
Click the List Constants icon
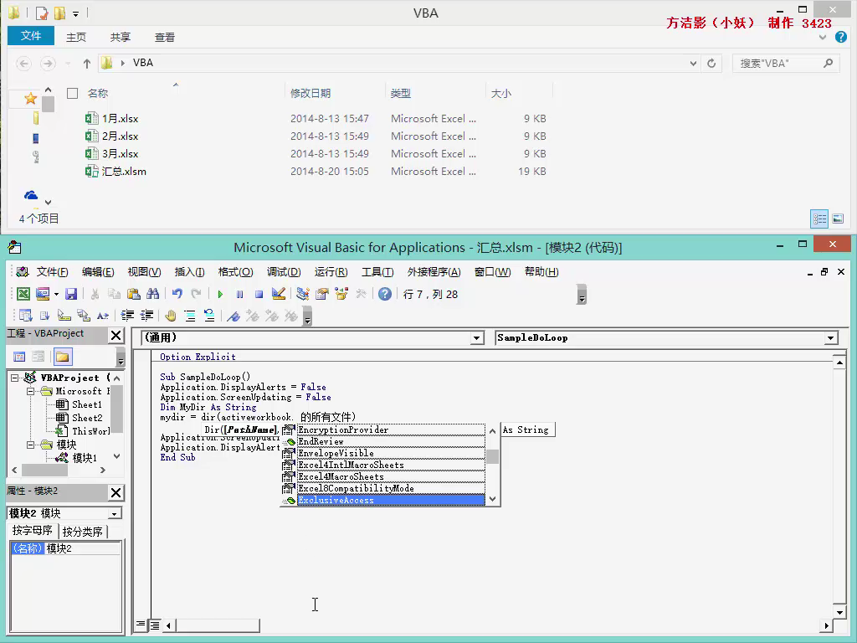45,316
